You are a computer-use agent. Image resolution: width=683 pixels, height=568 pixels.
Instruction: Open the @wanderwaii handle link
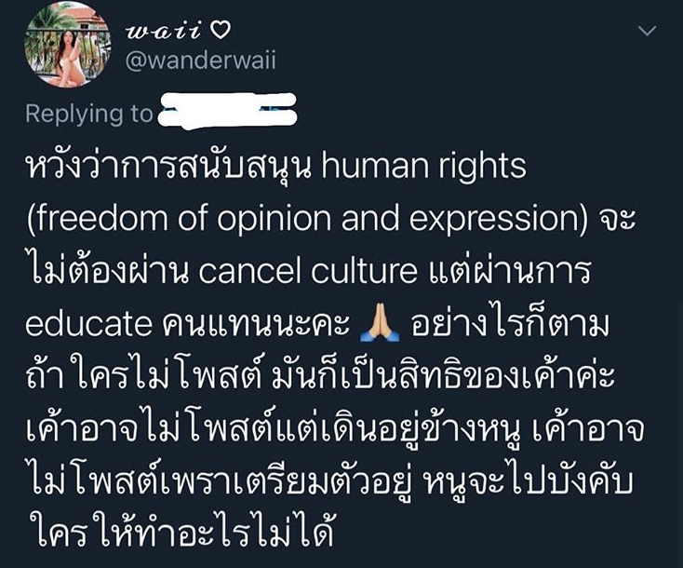[201, 61]
